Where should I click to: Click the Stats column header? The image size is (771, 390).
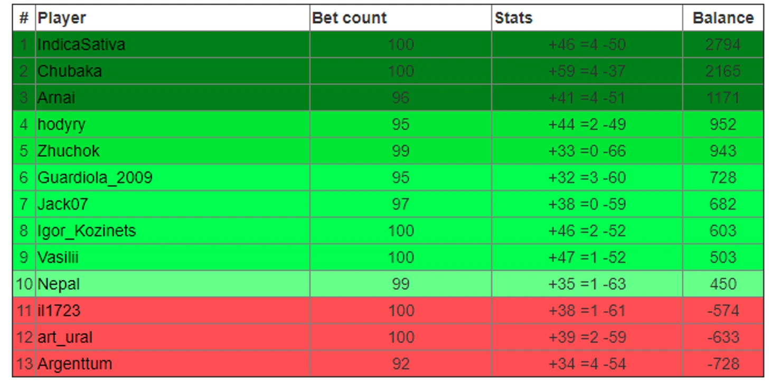(514, 18)
